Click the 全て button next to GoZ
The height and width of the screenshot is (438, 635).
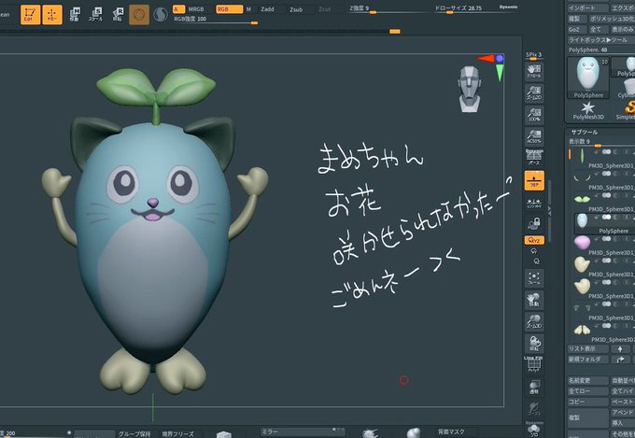click(598, 30)
